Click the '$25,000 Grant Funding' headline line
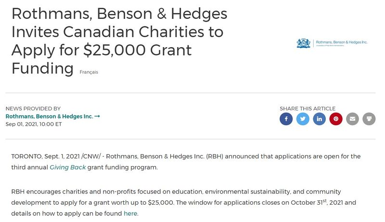Image resolution: width=385 pixels, height=222 pixels. pyautogui.click(x=102, y=50)
